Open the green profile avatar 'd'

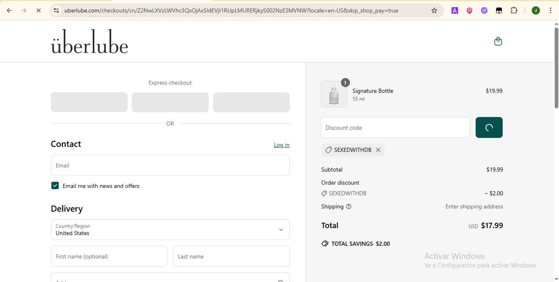click(536, 10)
